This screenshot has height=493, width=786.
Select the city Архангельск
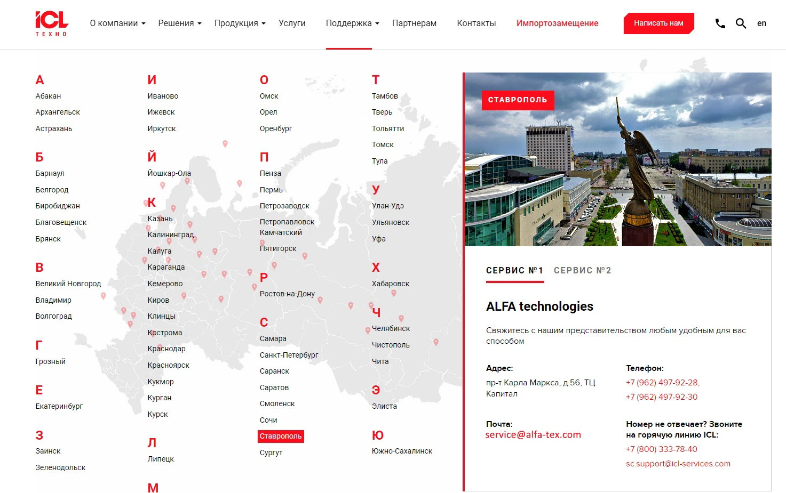pyautogui.click(x=58, y=112)
